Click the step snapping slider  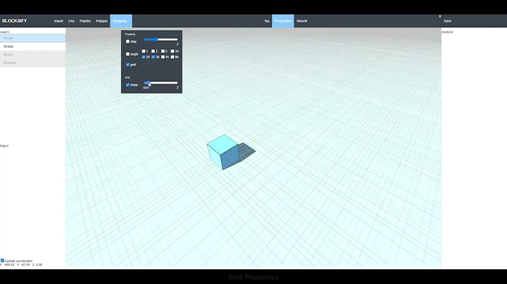pyautogui.click(x=161, y=39)
